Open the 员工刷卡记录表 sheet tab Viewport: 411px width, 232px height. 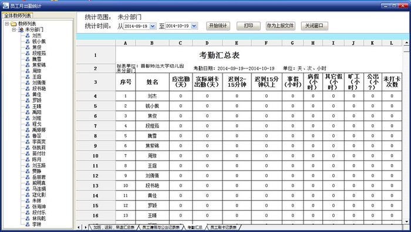[223, 227]
